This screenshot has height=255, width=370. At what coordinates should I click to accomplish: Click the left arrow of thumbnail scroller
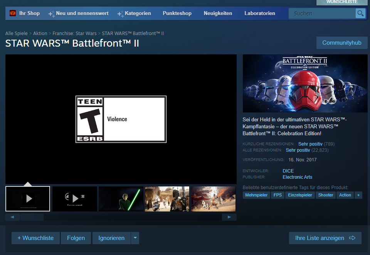pyautogui.click(x=12, y=217)
